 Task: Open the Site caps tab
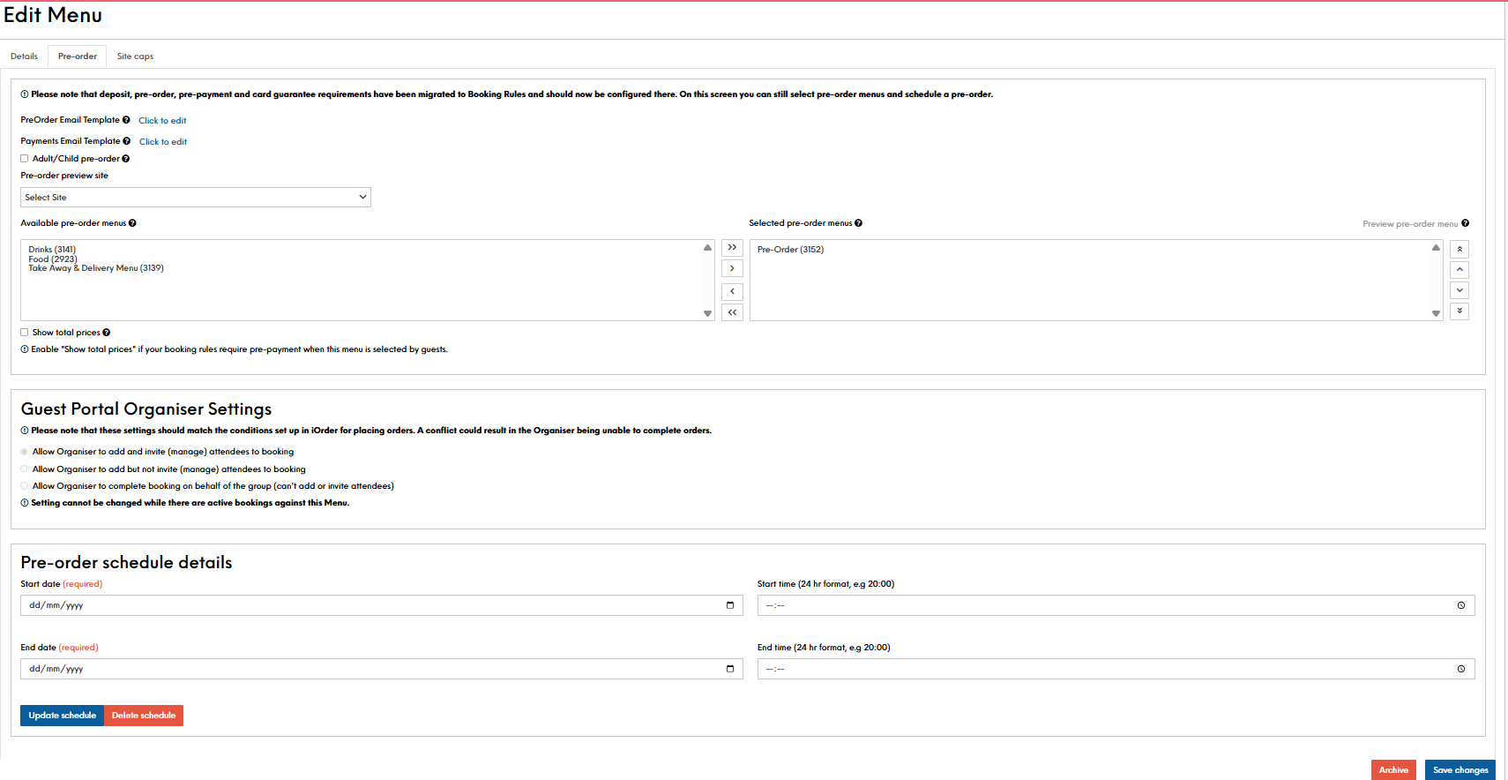(135, 56)
